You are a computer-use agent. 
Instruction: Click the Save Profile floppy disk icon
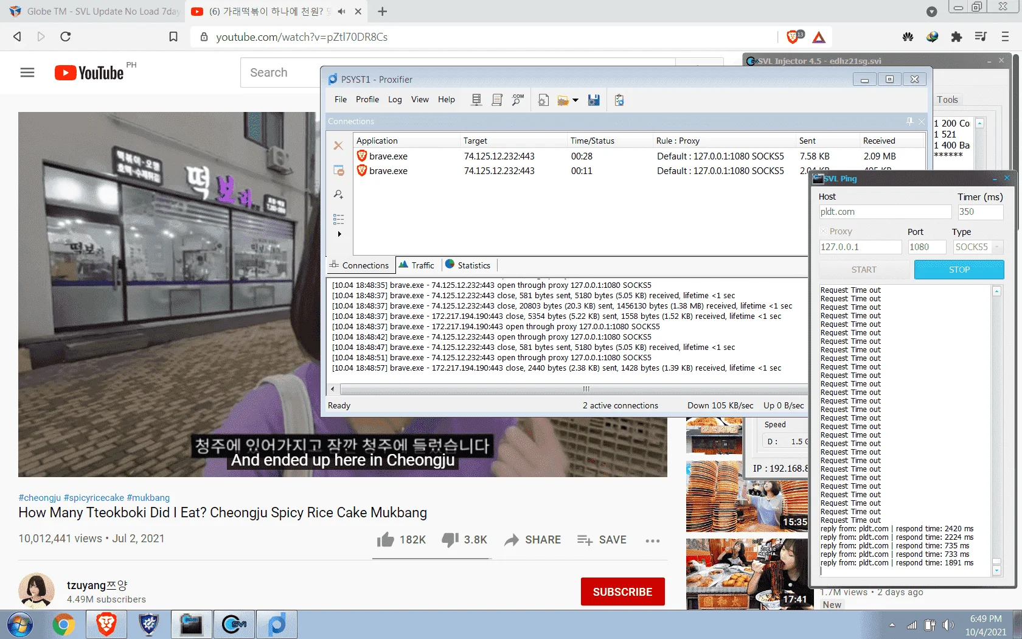(x=594, y=100)
